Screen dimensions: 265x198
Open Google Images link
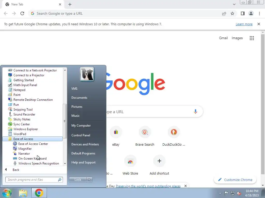click(237, 38)
